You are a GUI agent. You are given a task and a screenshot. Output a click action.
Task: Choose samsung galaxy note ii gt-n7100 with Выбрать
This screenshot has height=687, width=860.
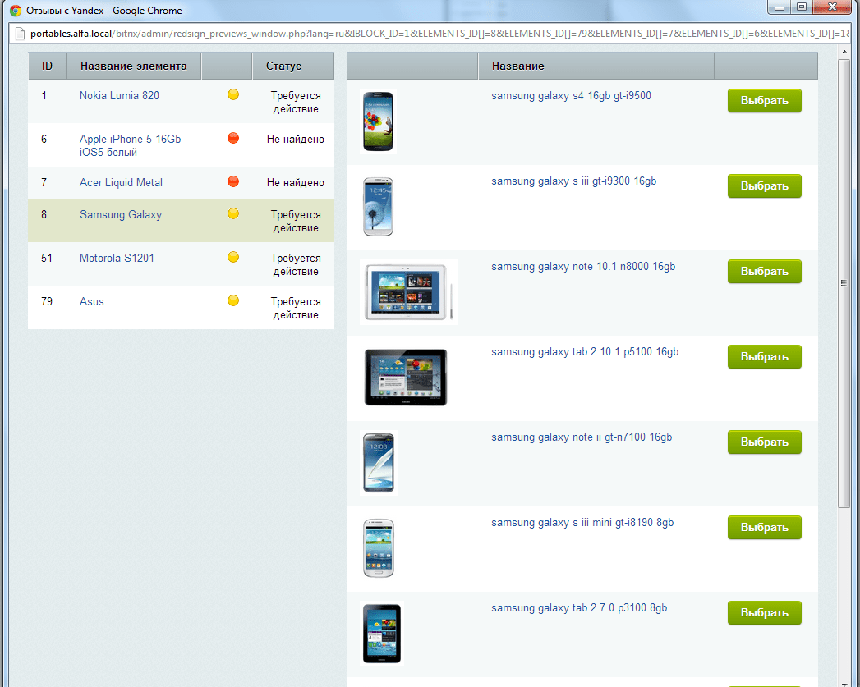pyautogui.click(x=765, y=442)
